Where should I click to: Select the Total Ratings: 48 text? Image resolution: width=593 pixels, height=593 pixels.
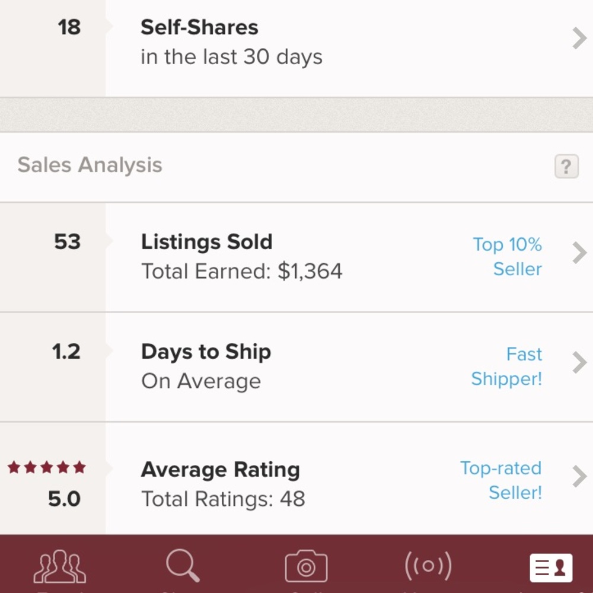(x=223, y=499)
